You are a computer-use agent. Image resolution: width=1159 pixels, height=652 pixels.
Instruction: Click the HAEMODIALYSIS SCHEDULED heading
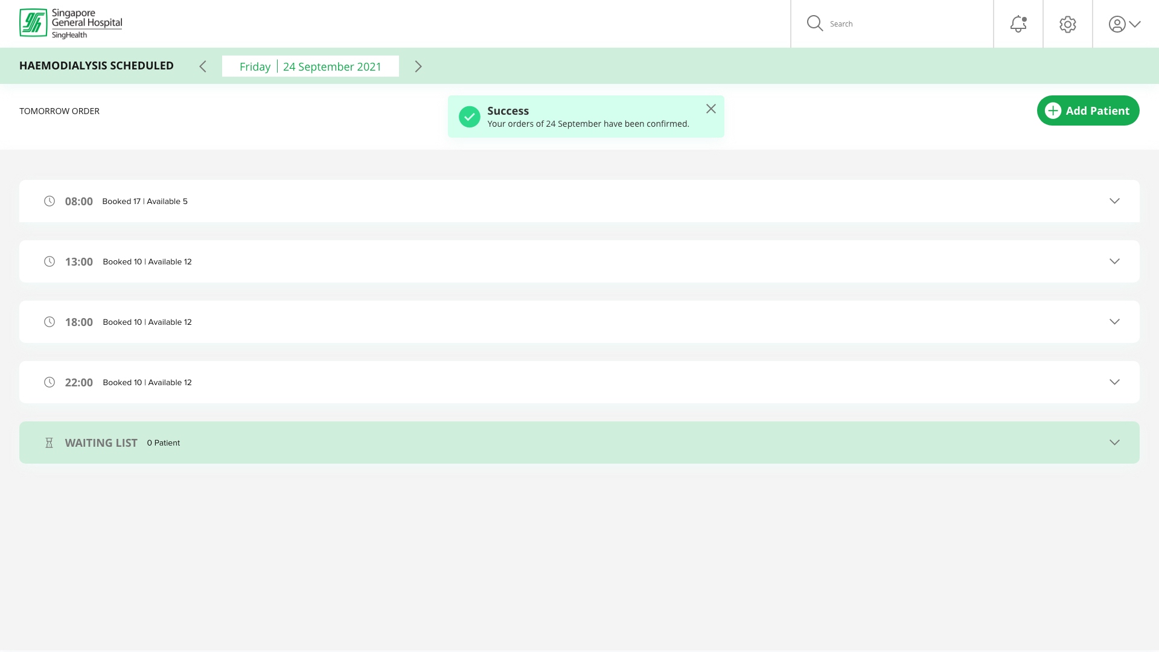[97, 66]
